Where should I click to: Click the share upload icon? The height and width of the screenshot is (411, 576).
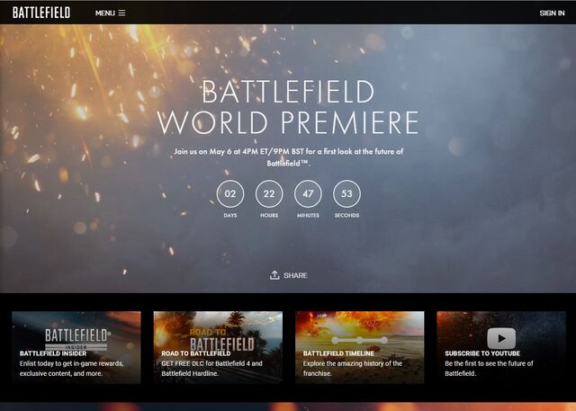click(x=274, y=275)
